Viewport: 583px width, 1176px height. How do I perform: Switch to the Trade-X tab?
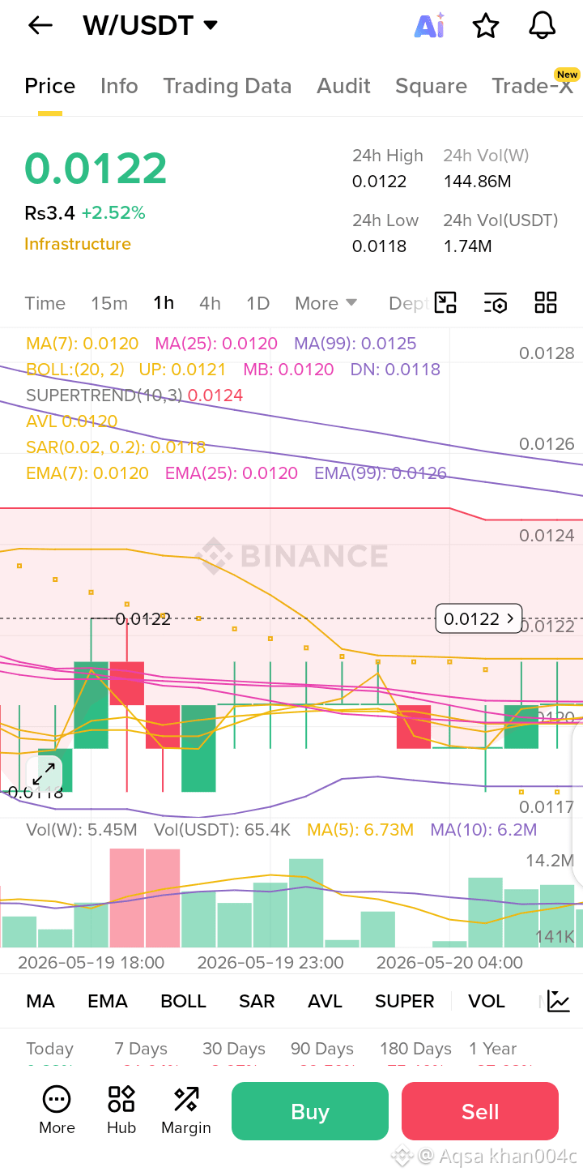pyautogui.click(x=533, y=86)
